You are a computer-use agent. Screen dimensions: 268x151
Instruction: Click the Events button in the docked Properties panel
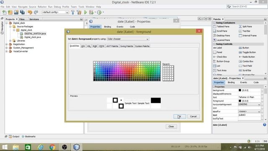point(244,82)
